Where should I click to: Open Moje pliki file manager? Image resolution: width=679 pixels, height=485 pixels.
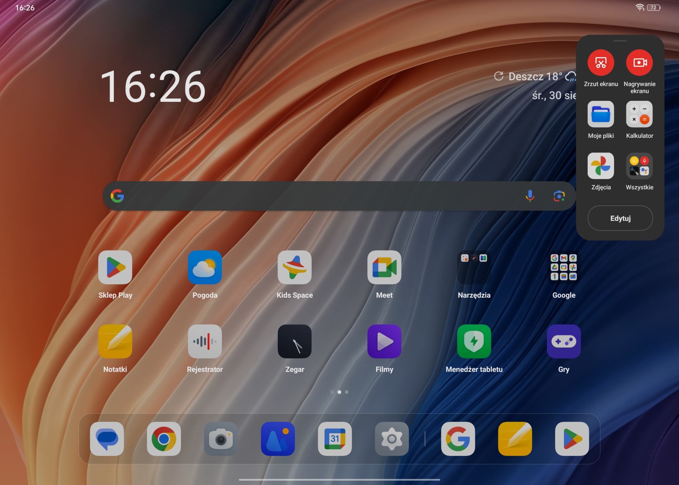pyautogui.click(x=601, y=114)
